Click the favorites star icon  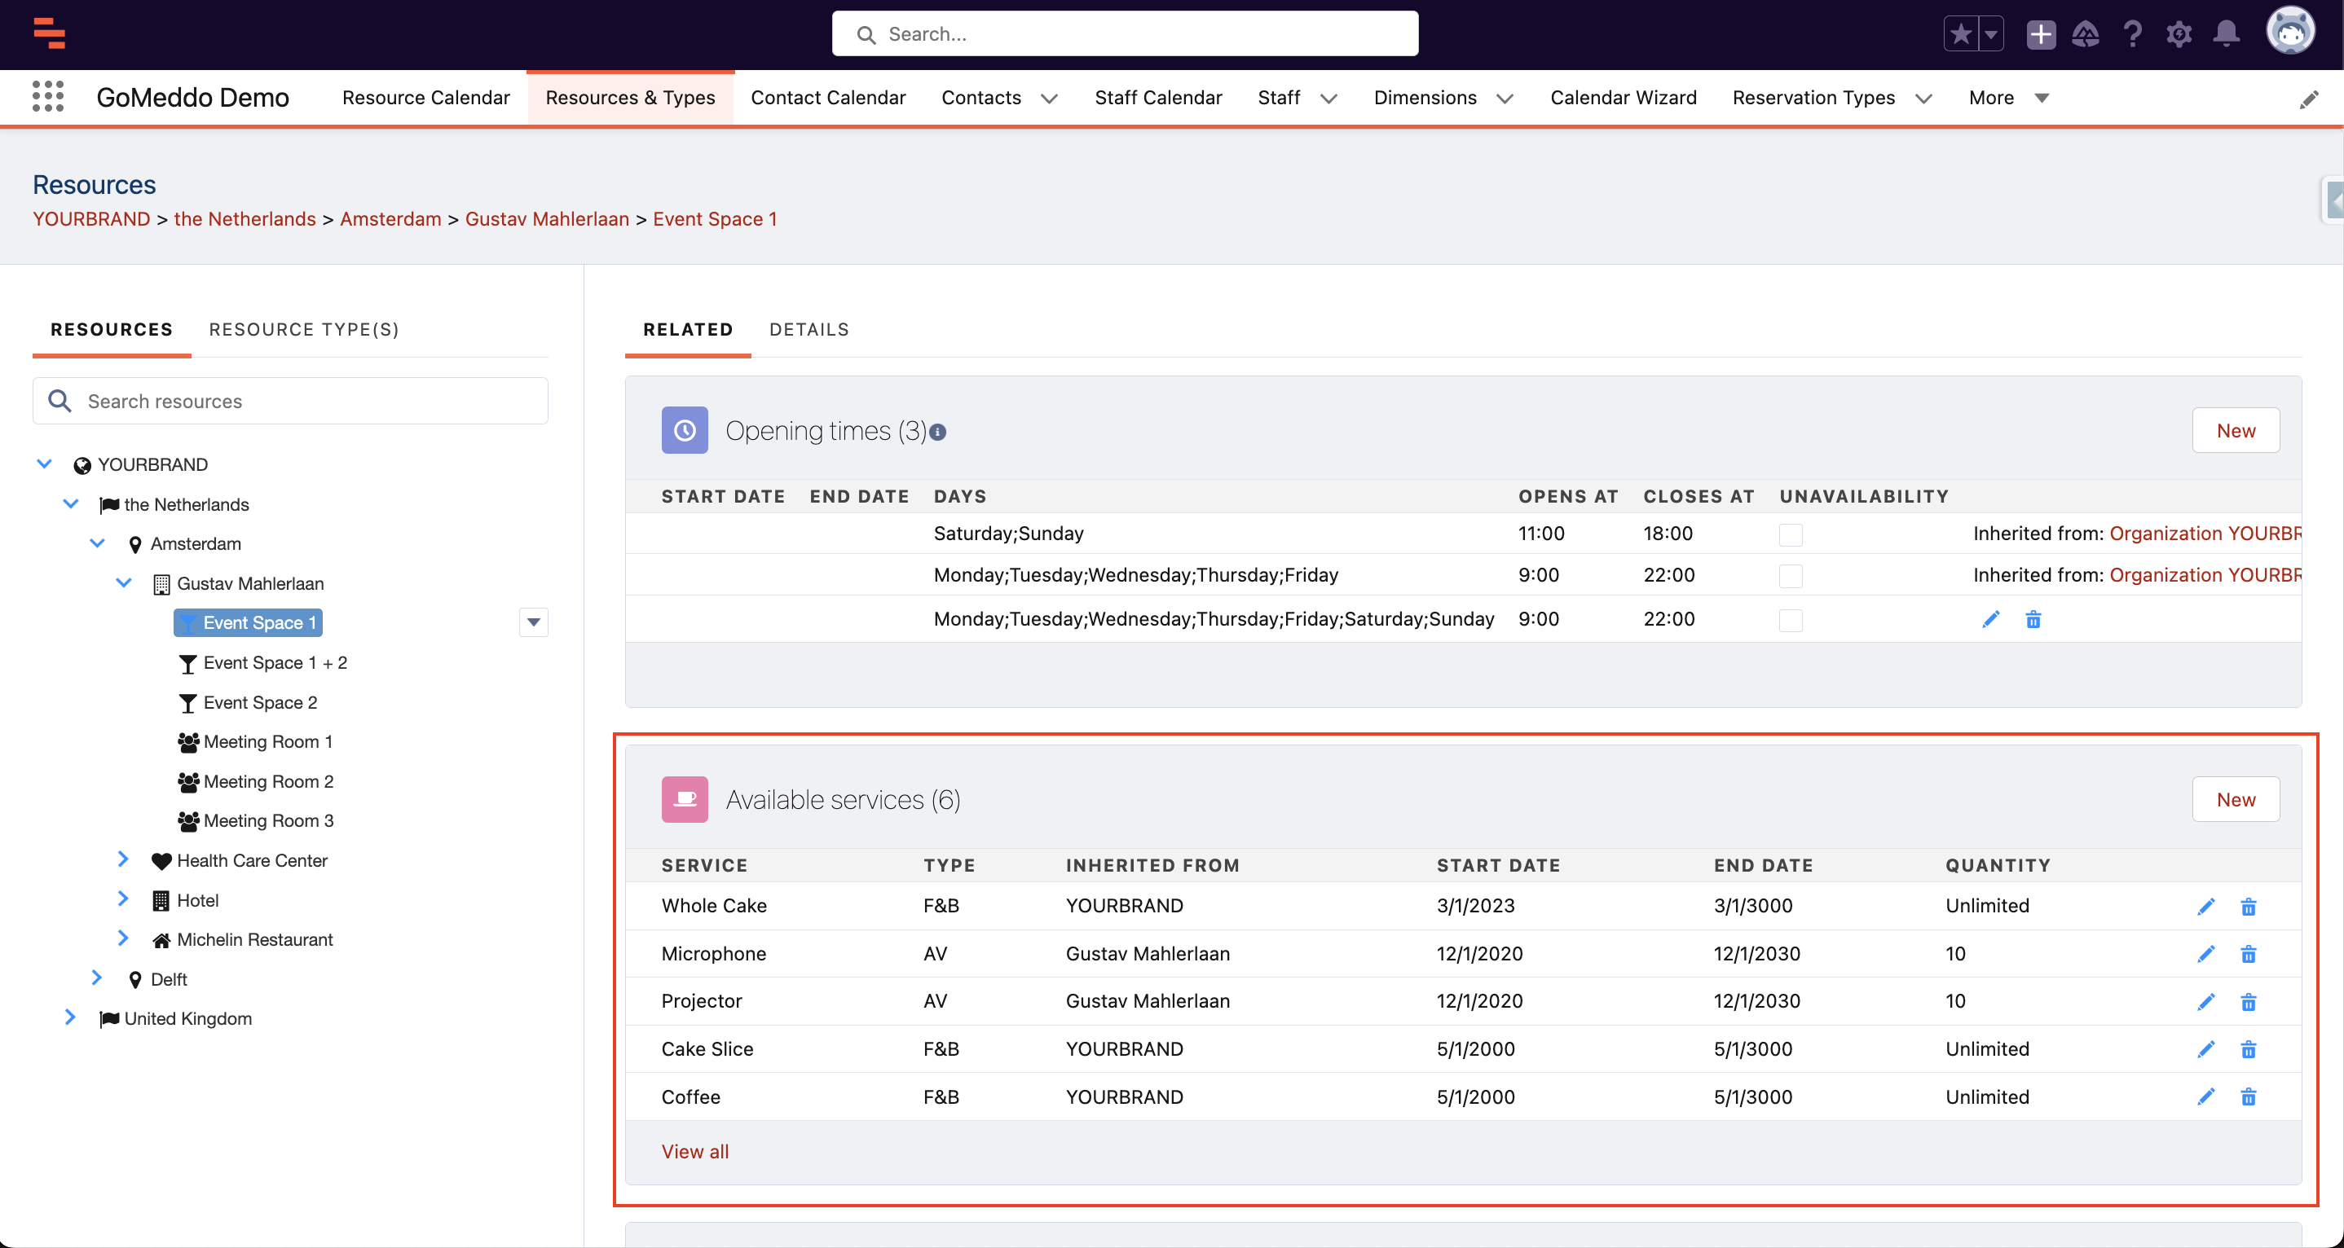point(1960,34)
